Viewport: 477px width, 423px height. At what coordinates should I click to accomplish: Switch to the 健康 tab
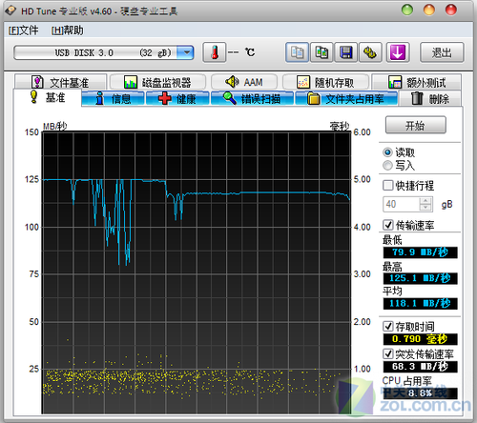coord(177,99)
